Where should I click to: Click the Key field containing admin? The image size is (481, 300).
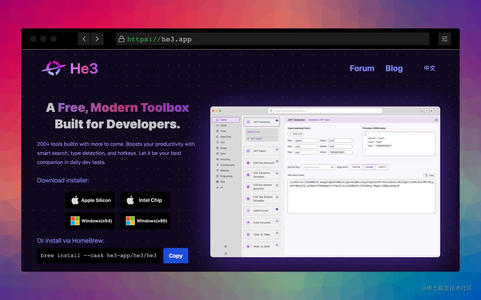tap(306, 140)
